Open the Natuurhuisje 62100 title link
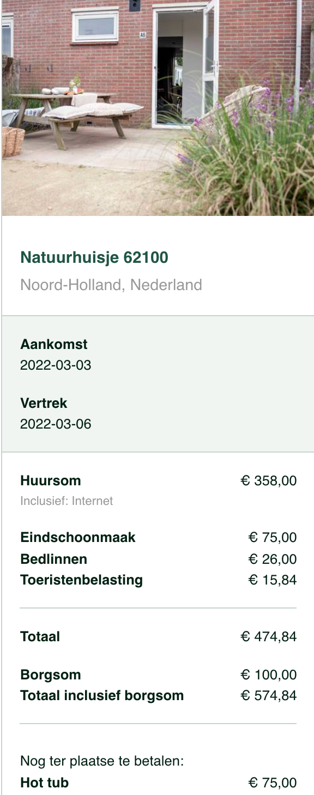 click(94, 257)
